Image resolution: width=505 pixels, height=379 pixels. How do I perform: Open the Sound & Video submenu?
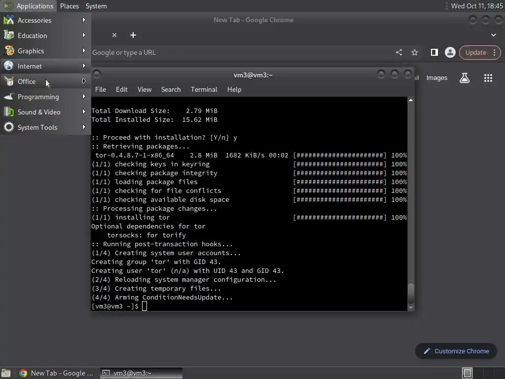coord(45,112)
